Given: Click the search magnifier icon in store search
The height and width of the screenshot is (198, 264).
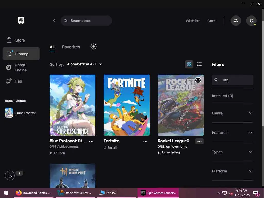Looking at the screenshot, I should pos(66,21).
